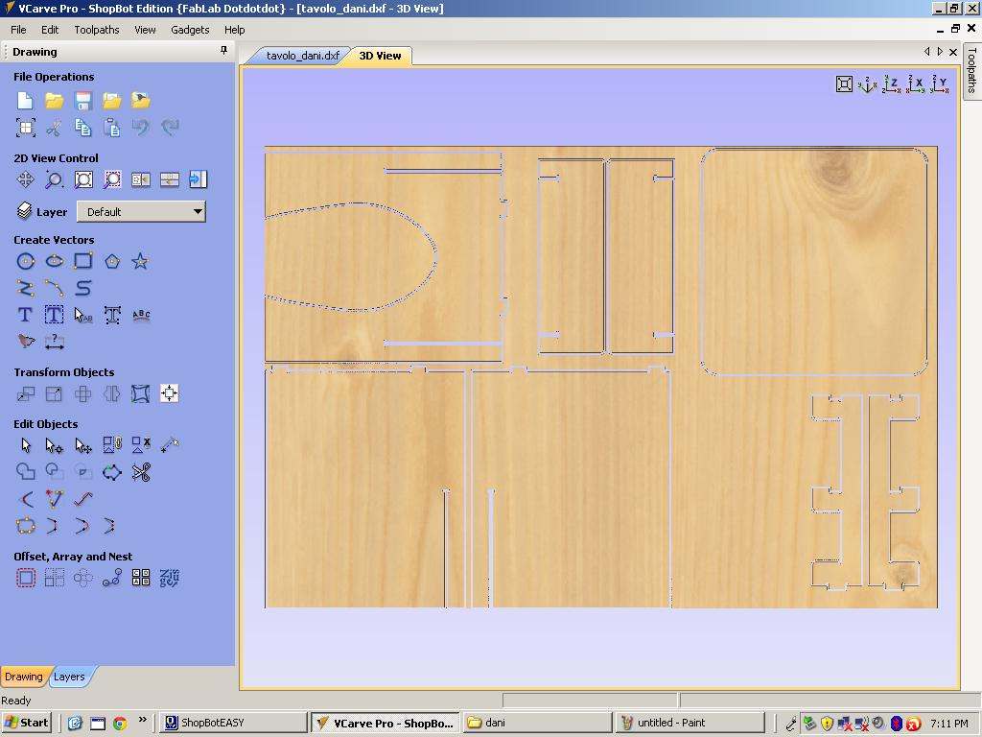Image resolution: width=982 pixels, height=737 pixels.
Task: Switch to the Layers tab
Action: (x=69, y=677)
